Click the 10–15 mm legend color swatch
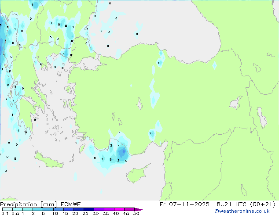 point(58,209)
